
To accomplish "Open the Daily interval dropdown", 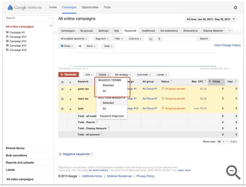I will click(x=108, y=46).
